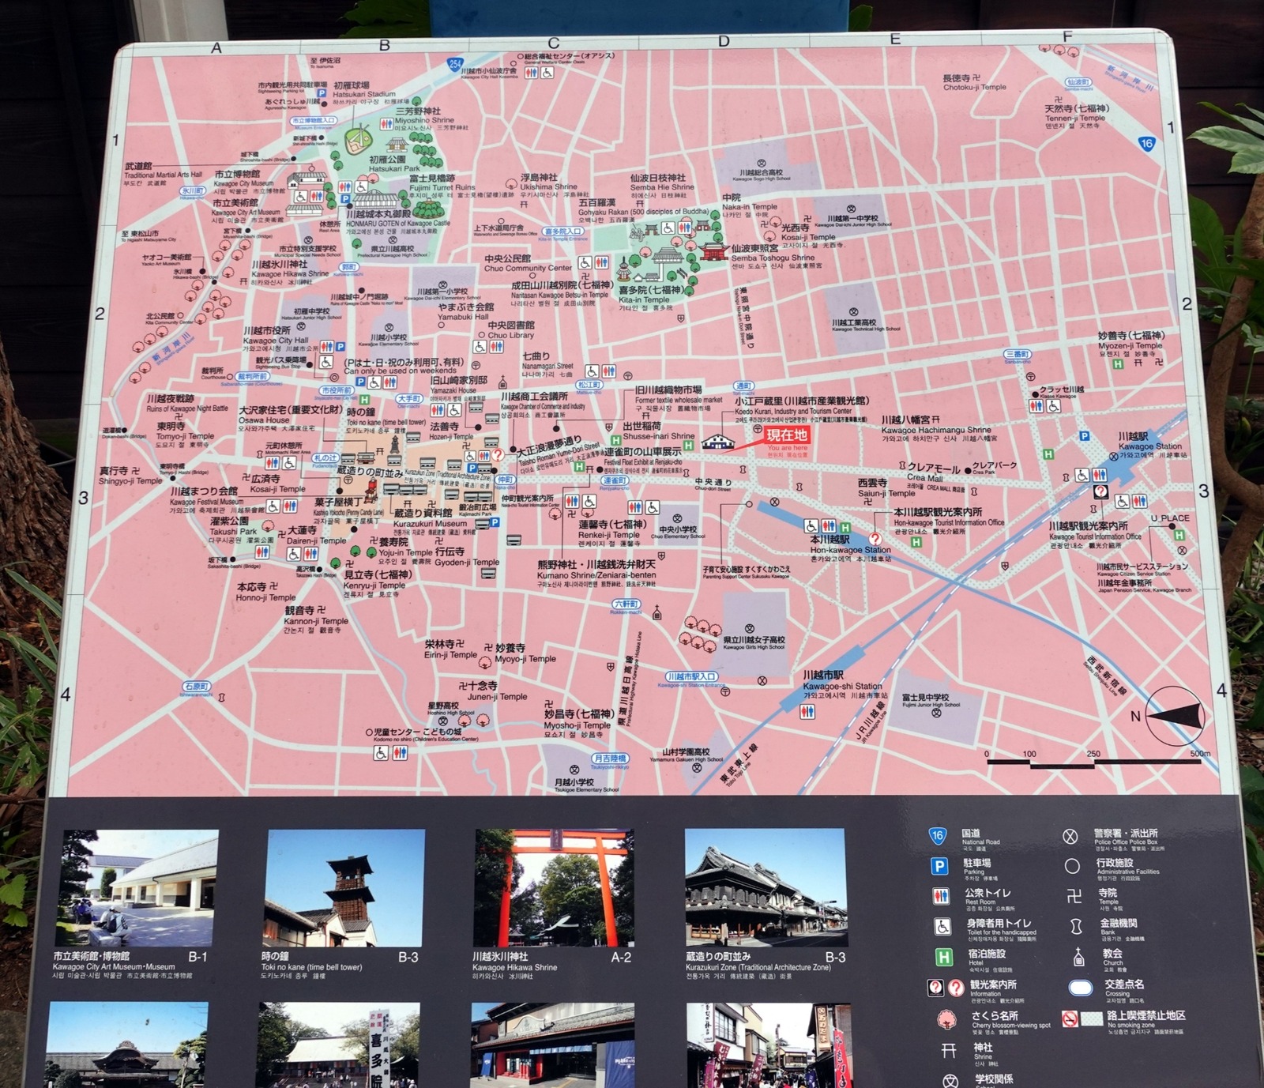This screenshot has width=1264, height=1088.
Task: Select the Honno-ji Temple label
Action: pyautogui.click(x=265, y=597)
